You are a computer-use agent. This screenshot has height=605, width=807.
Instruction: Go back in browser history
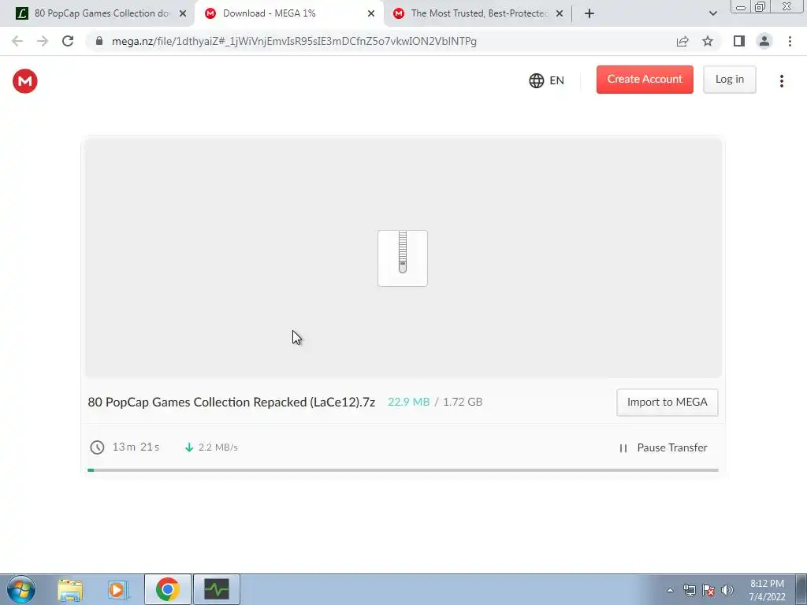[x=17, y=41]
